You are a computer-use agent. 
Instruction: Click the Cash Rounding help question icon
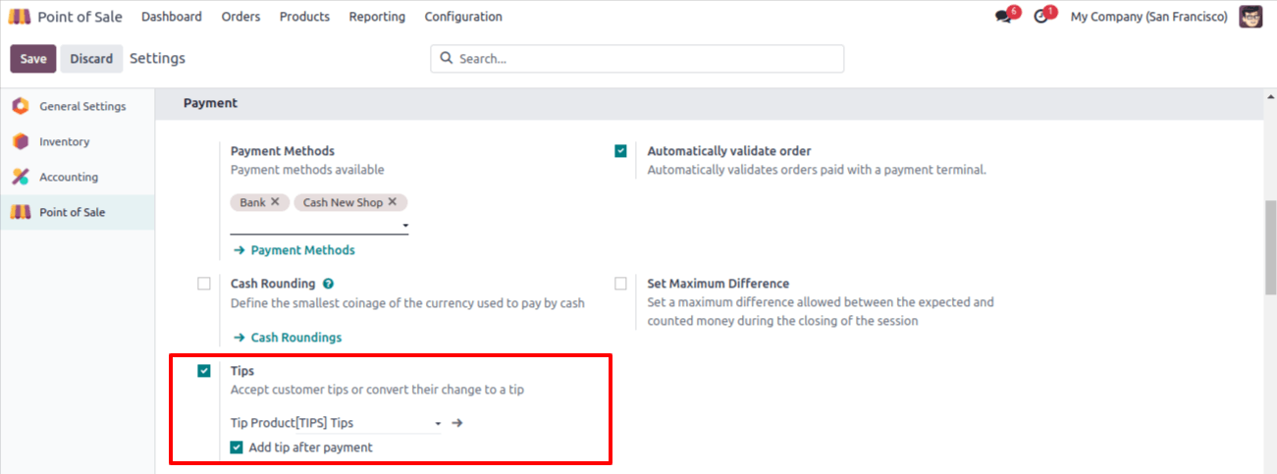[x=329, y=284]
